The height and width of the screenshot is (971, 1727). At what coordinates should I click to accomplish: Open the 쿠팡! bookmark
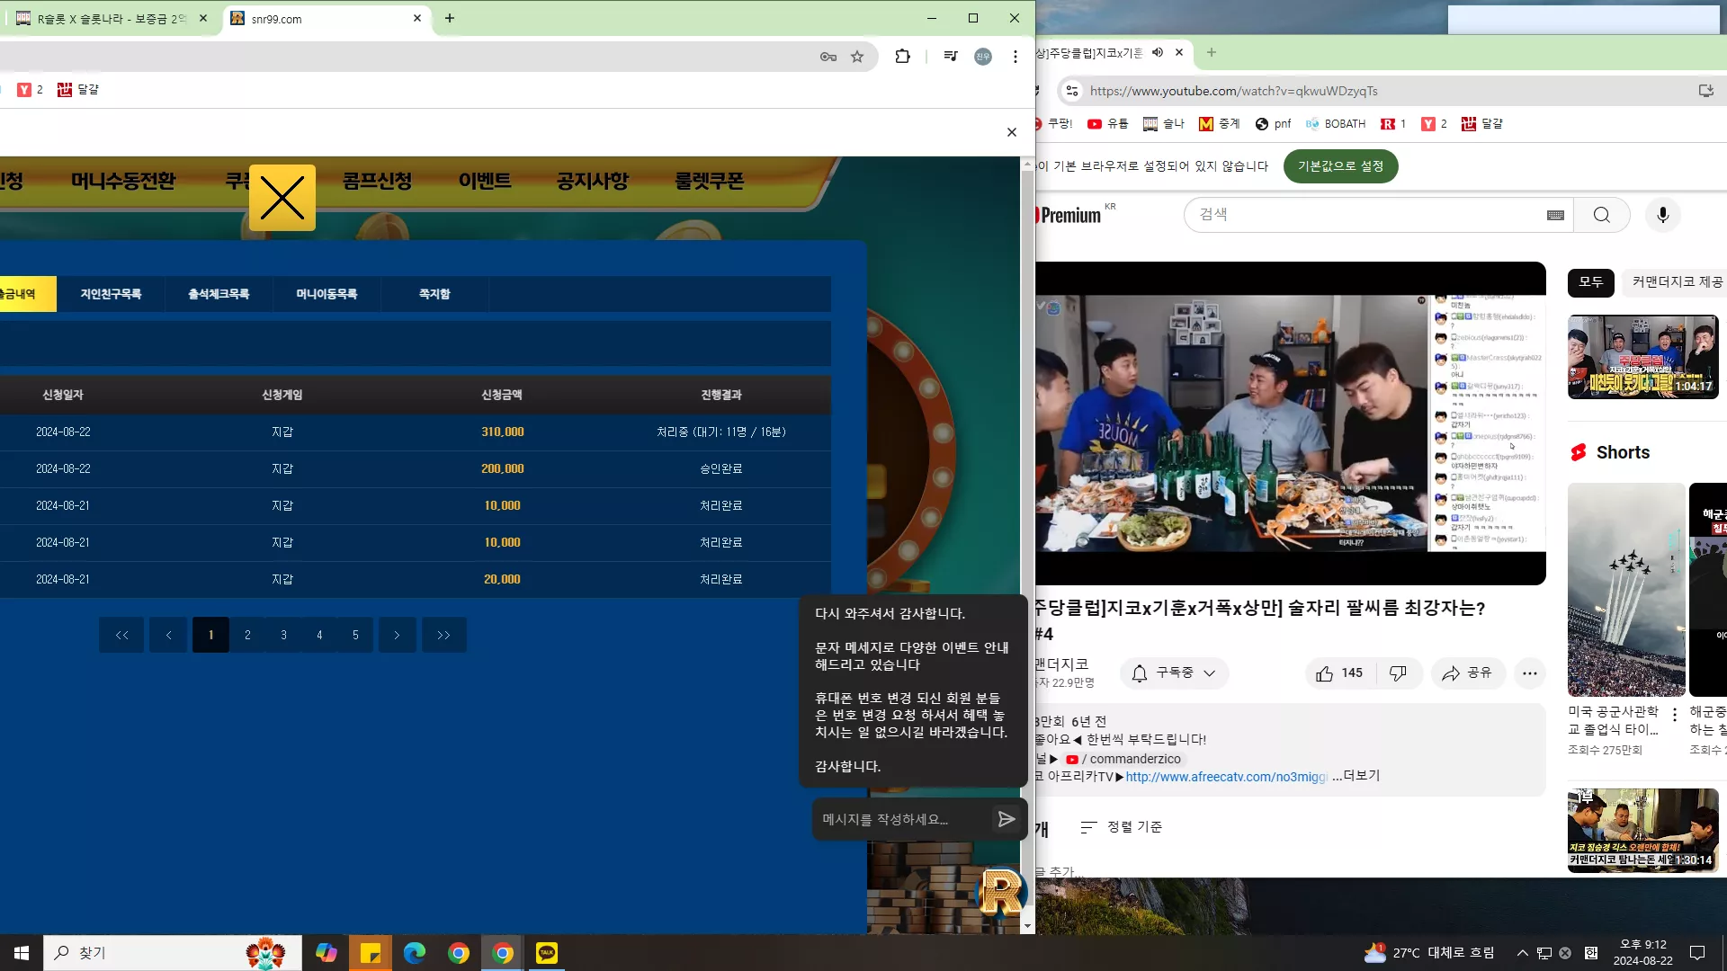click(x=1052, y=124)
